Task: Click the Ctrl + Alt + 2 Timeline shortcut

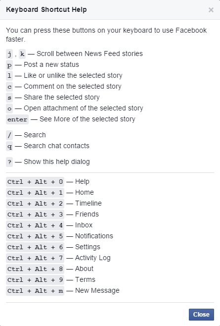Action: pos(35,204)
